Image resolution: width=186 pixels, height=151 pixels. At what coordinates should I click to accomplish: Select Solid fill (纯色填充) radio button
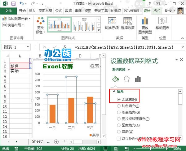(119, 106)
